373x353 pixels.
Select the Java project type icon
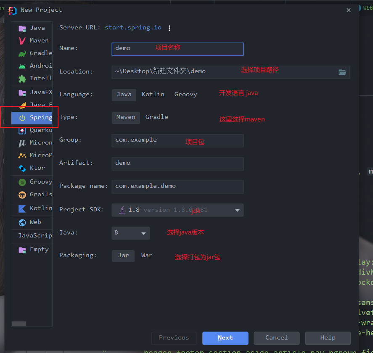click(x=22, y=29)
